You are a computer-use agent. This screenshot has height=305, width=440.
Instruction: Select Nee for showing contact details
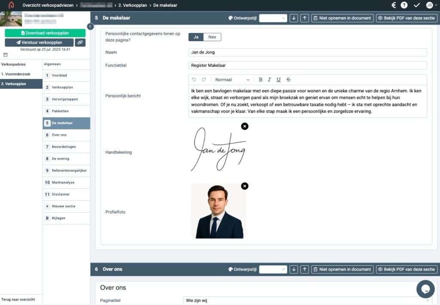pos(212,37)
